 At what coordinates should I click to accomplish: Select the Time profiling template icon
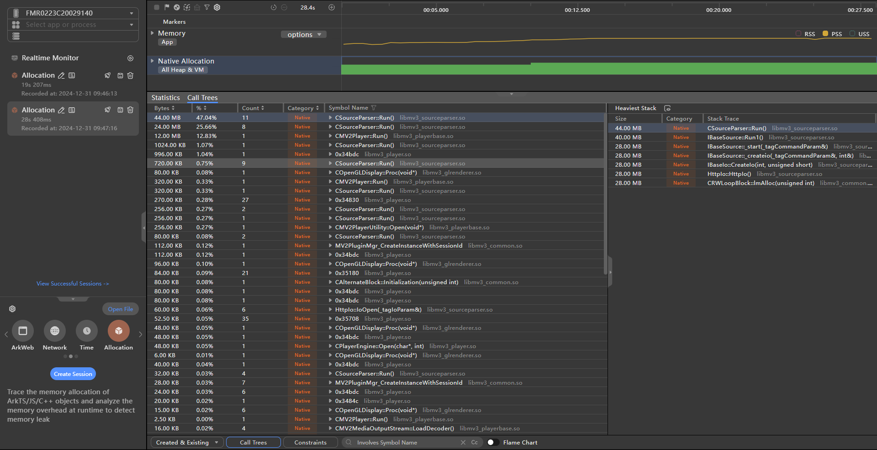tap(87, 331)
